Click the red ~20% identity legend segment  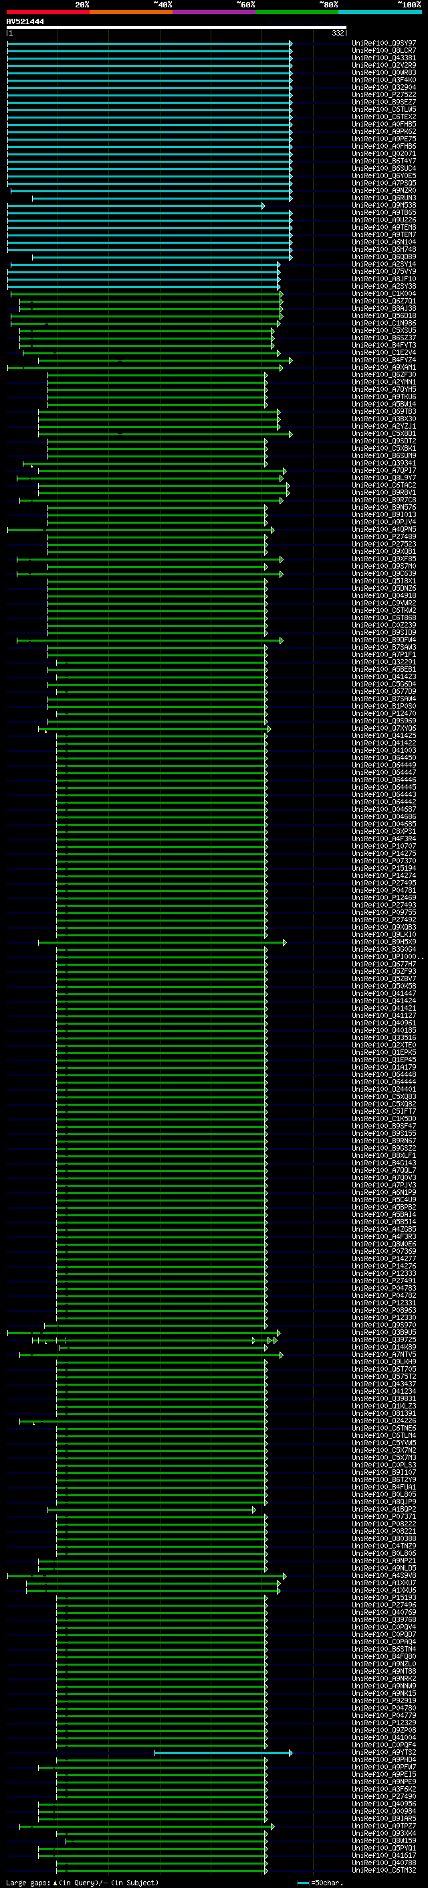(x=47, y=12)
